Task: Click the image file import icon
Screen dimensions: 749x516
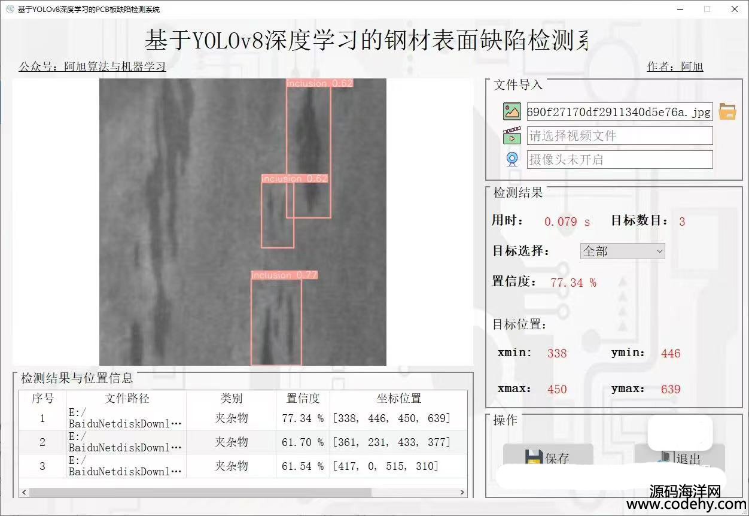Action: click(512, 111)
